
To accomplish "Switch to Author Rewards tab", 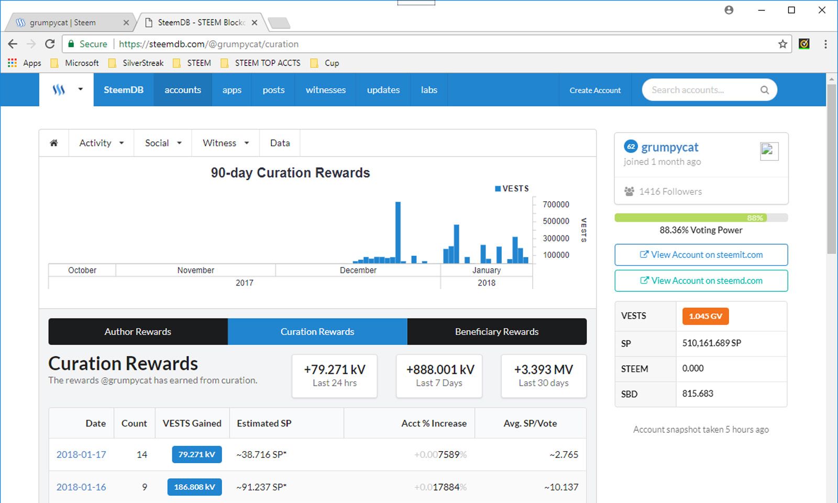I will coord(138,332).
